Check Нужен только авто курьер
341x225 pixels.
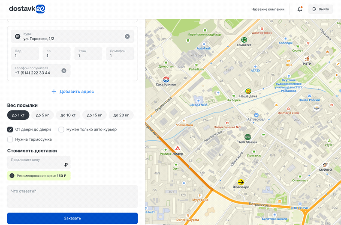point(61,130)
